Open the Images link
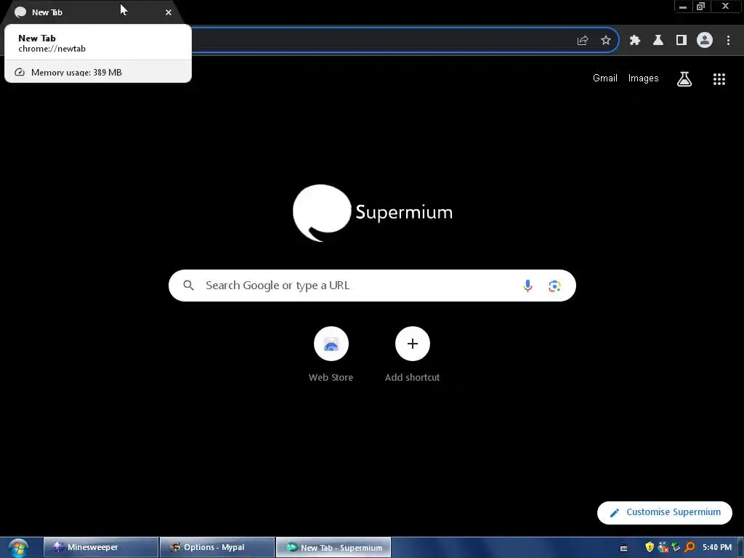Viewport: 744px width, 558px height. 644,78
